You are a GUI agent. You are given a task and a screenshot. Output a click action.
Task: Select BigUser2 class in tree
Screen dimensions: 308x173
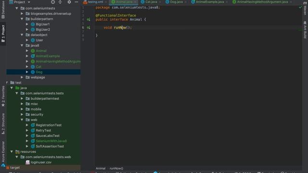pos(43,29)
